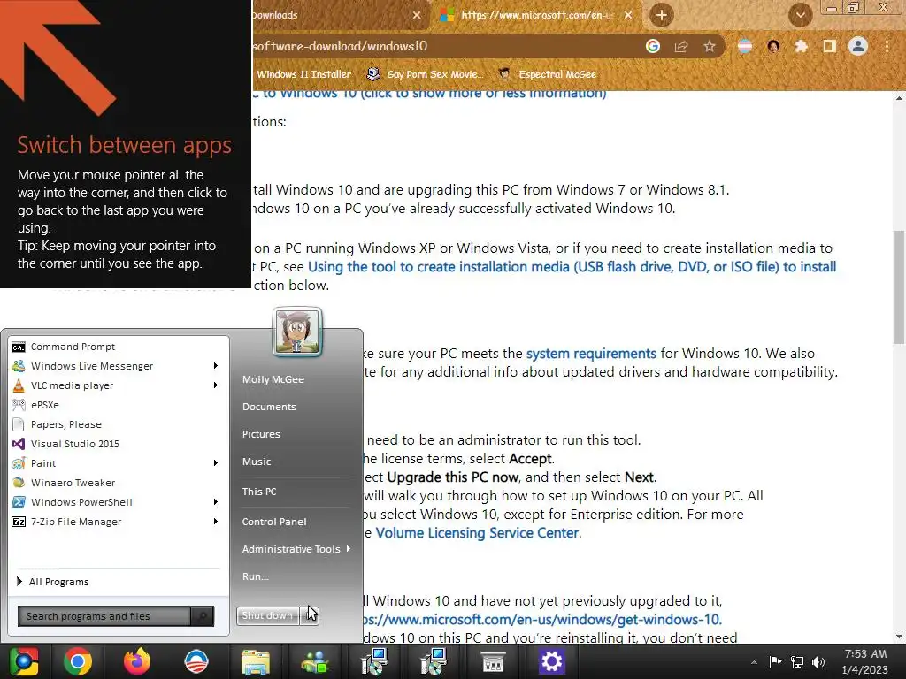Expand 7-Zip File Manager jump list arrow
Image resolution: width=906 pixels, height=679 pixels.
pos(216,522)
